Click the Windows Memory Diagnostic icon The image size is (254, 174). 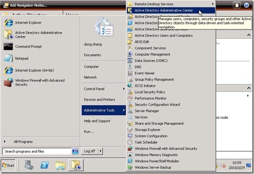click(x=130, y=155)
